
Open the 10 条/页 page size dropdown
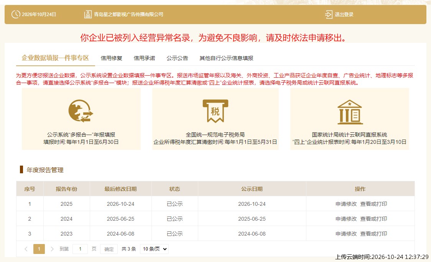click(154, 249)
